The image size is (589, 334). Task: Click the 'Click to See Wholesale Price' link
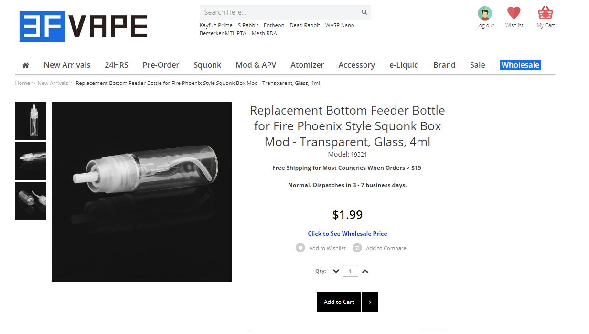tap(347, 234)
